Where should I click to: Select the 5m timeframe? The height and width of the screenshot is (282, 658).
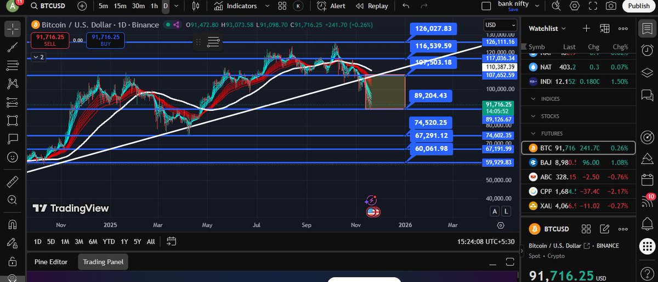click(x=103, y=6)
